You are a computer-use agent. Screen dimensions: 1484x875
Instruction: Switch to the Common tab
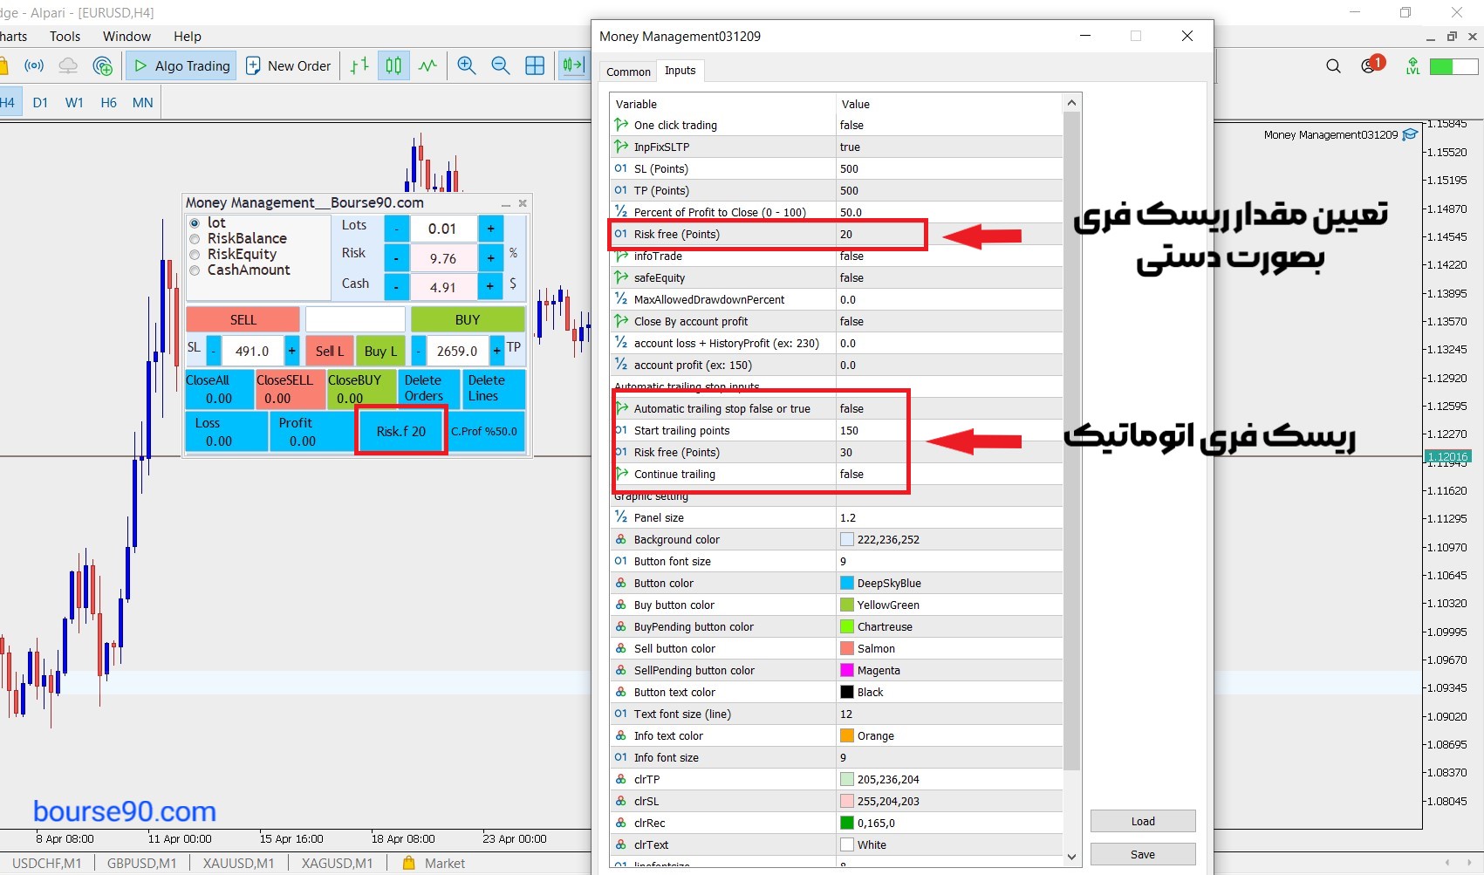628,72
